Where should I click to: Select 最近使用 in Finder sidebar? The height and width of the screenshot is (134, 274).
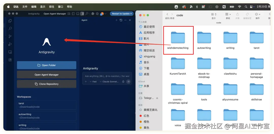(149, 27)
